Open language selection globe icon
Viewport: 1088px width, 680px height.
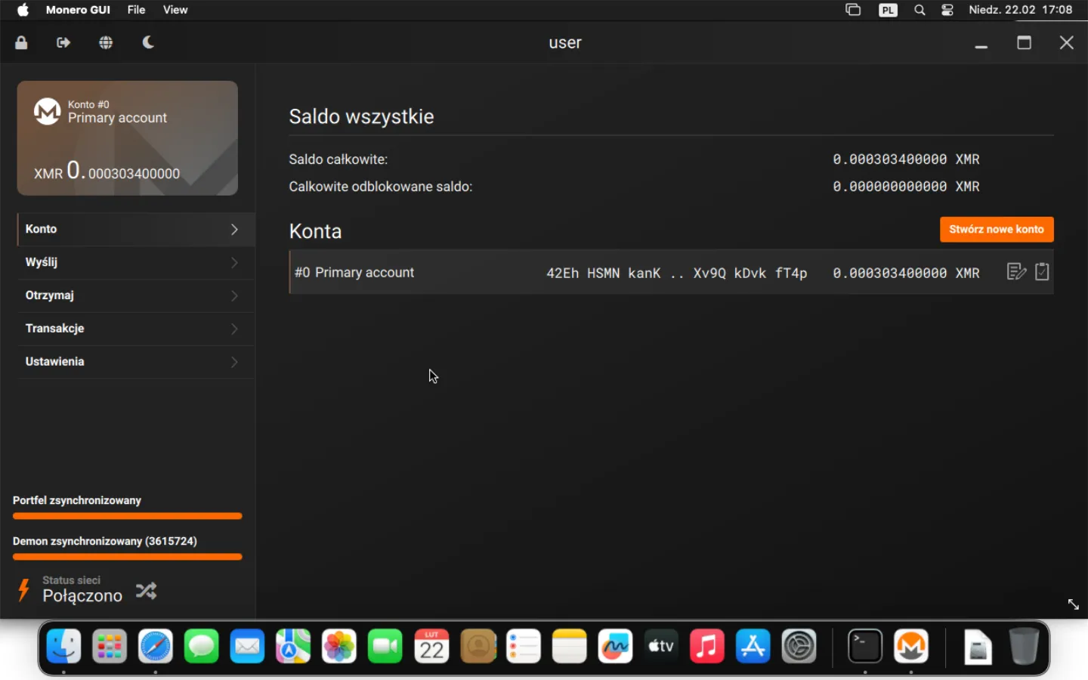coord(106,43)
